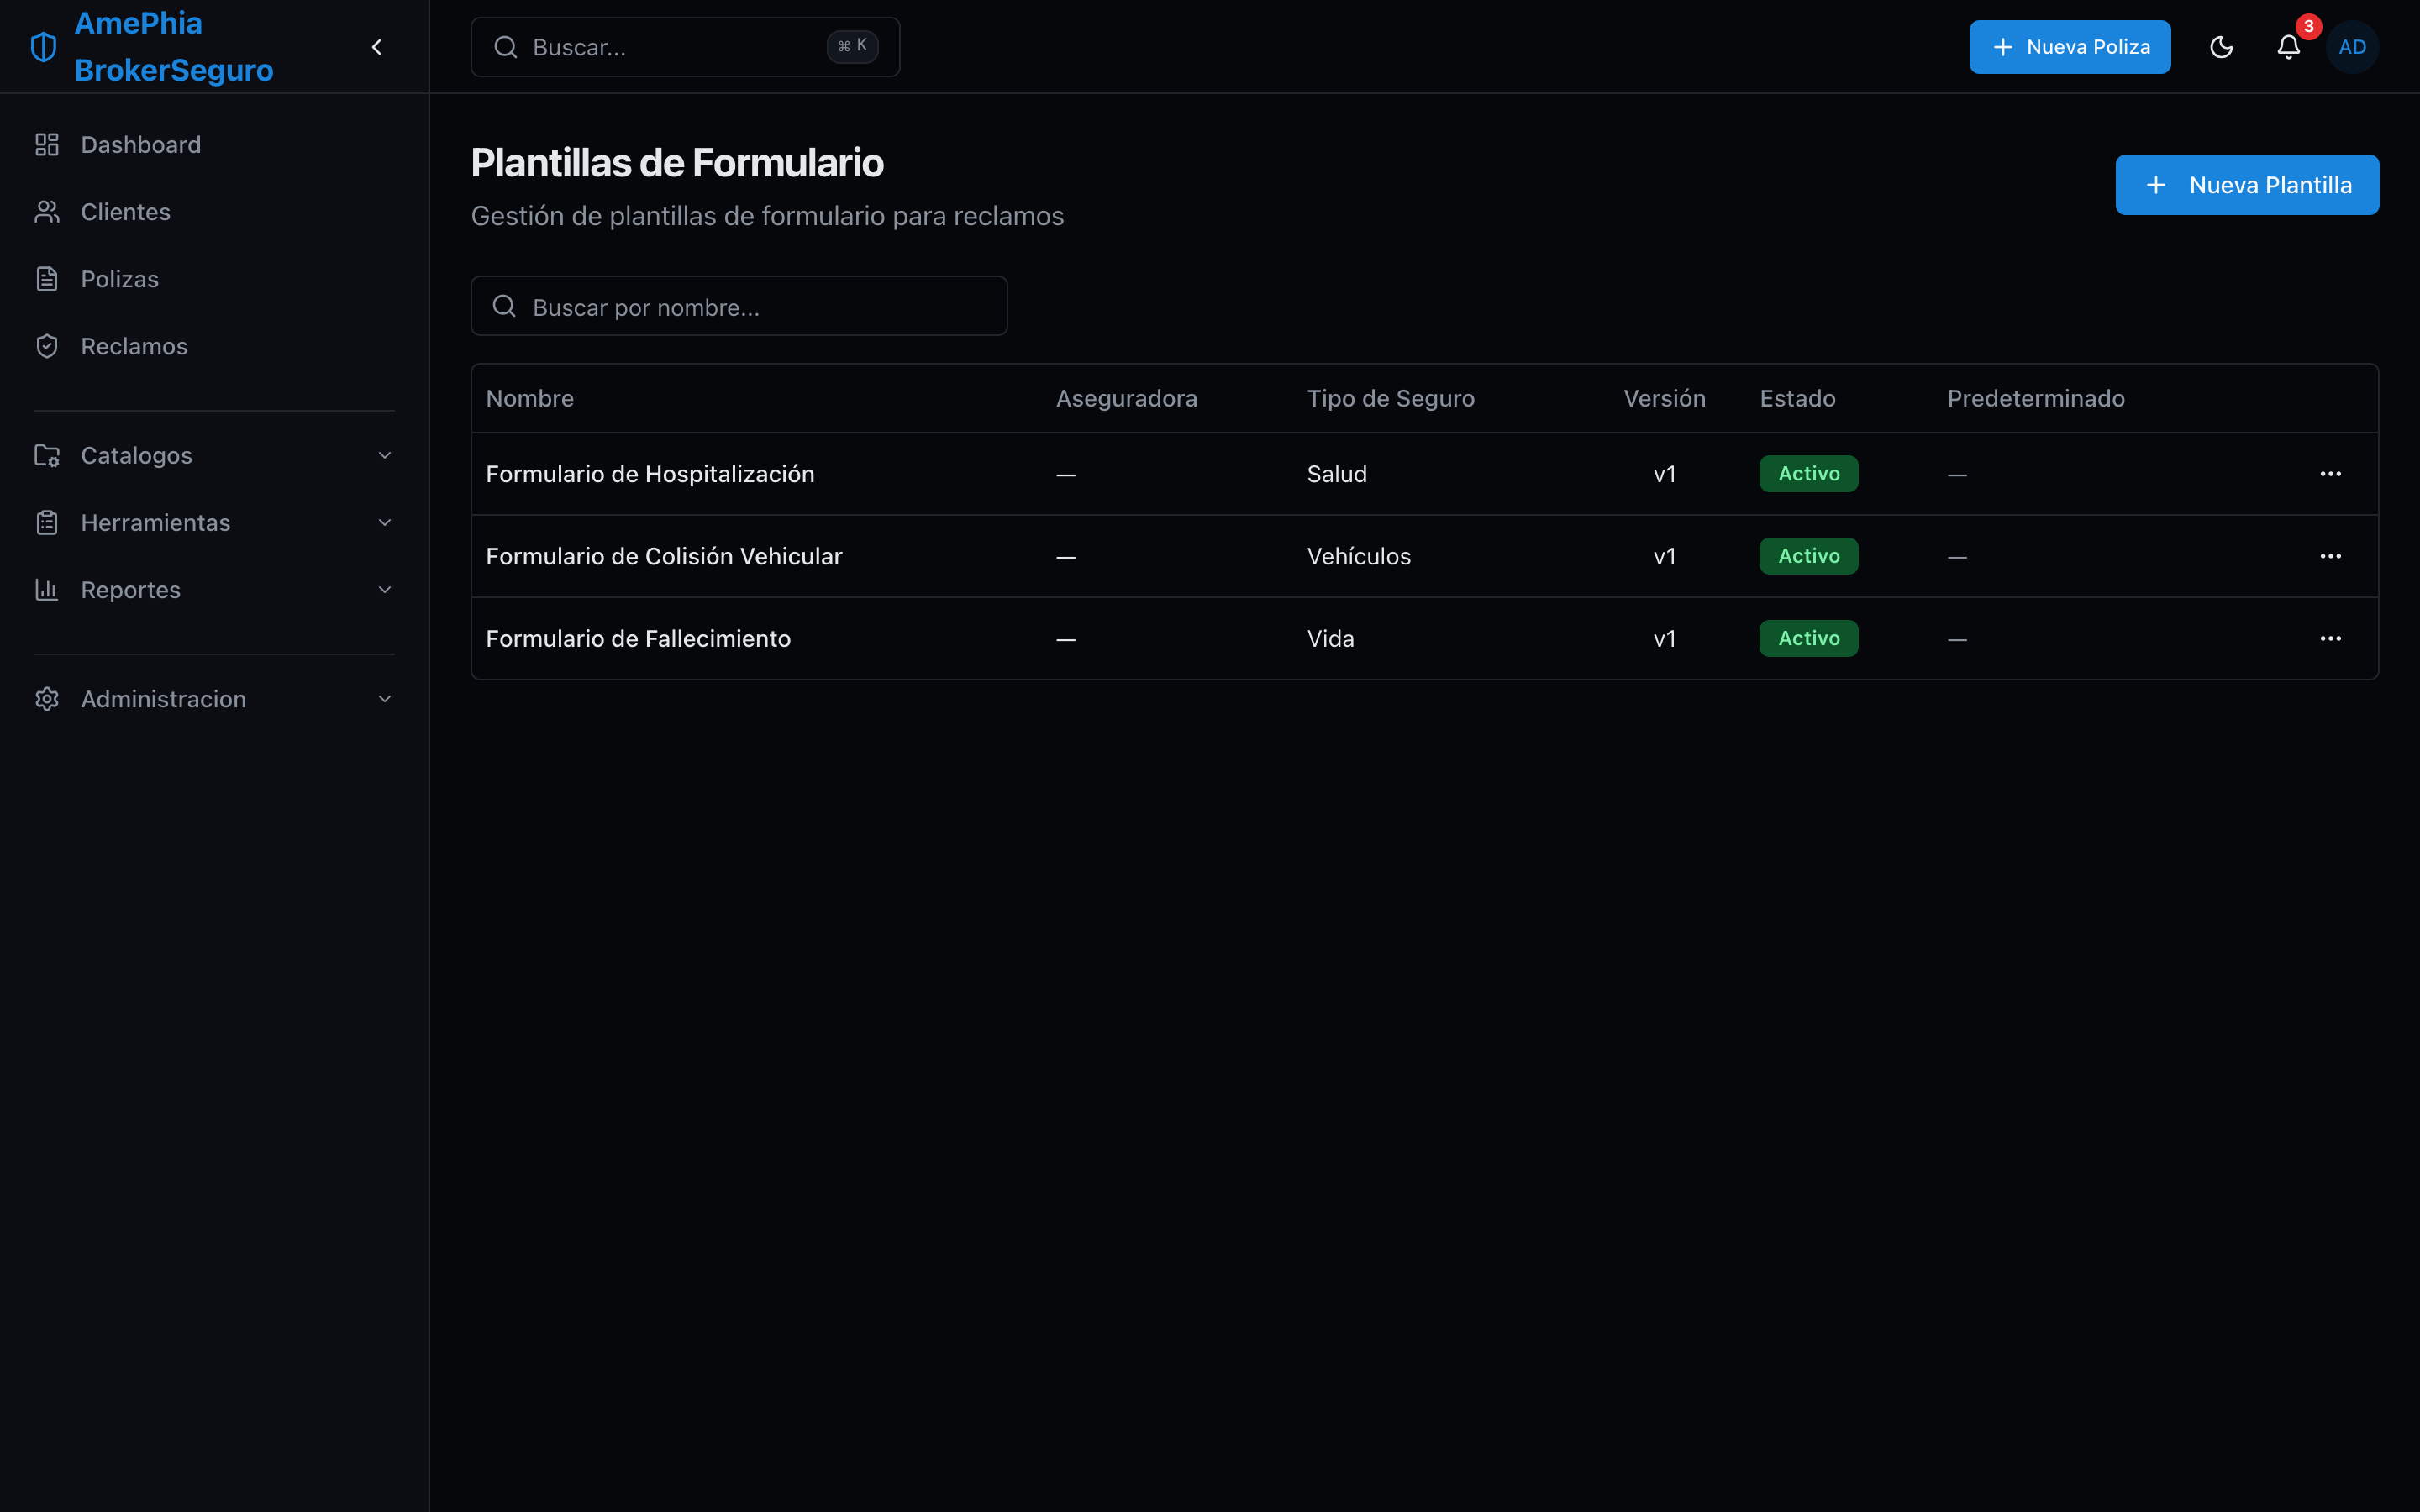Screen dimensions: 2420x1512
Task: Select the Formulario de Fallecimiento name
Action: (638, 638)
